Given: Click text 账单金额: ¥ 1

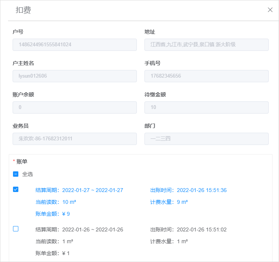Looking at the screenshot, I should (52, 253).
